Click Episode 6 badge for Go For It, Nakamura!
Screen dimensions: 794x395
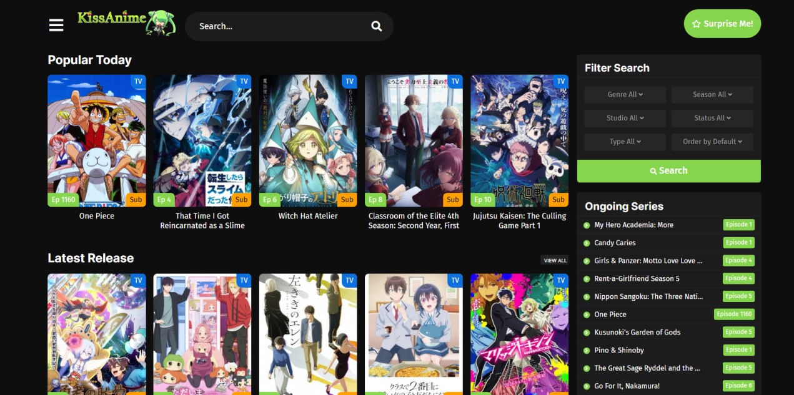[738, 386]
